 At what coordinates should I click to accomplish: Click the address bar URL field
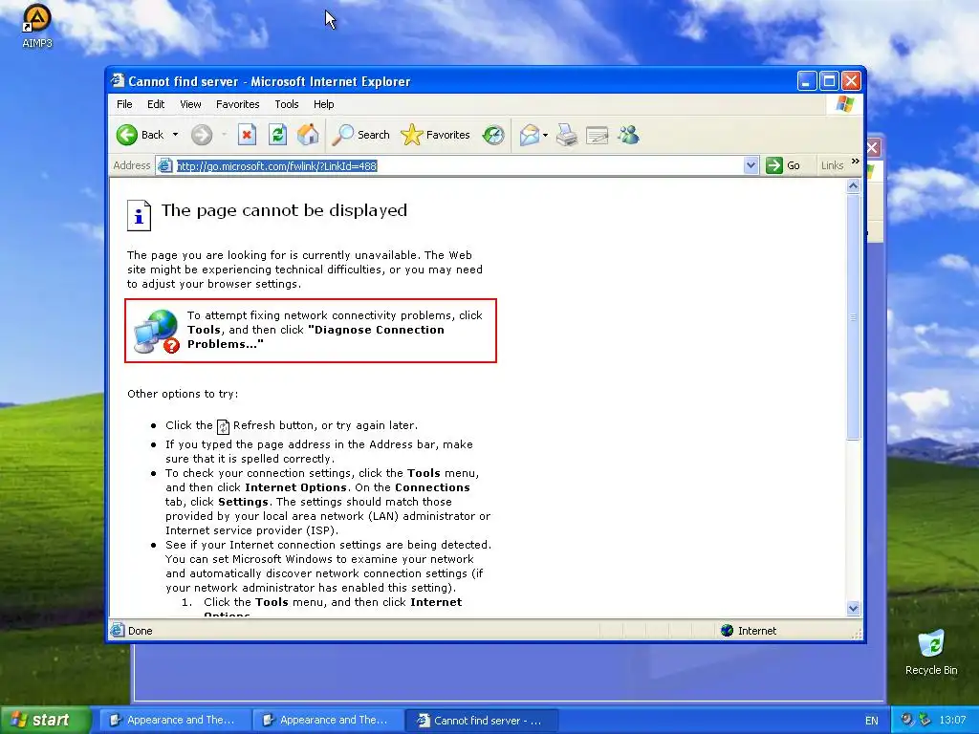click(x=459, y=165)
